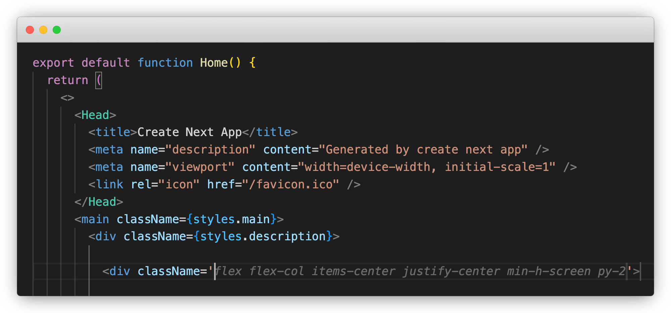Image resolution: width=671 pixels, height=313 pixels.
Task: Click the closing '</Head>' tag
Action: 99,202
